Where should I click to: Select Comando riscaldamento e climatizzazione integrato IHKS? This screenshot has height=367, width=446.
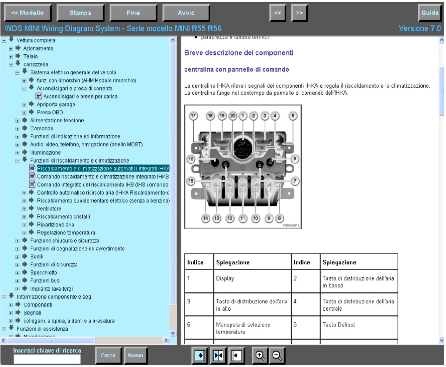click(102, 177)
